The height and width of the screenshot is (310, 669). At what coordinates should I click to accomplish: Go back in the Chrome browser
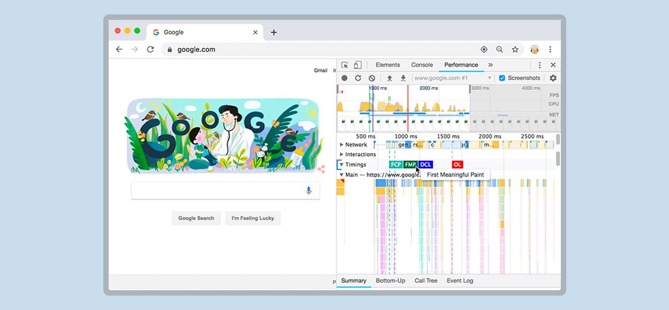point(119,49)
